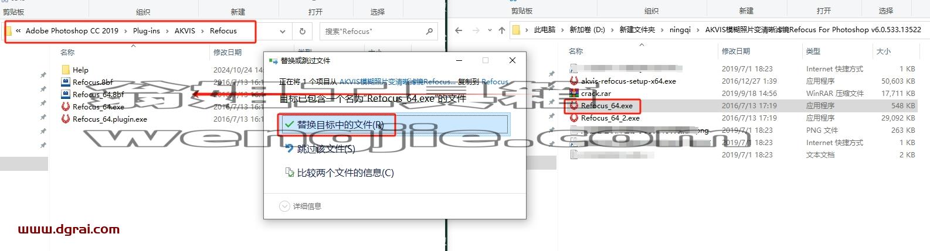The width and height of the screenshot is (930, 251).
Task: Show hidden path with « in left address bar
Action: pos(19,30)
